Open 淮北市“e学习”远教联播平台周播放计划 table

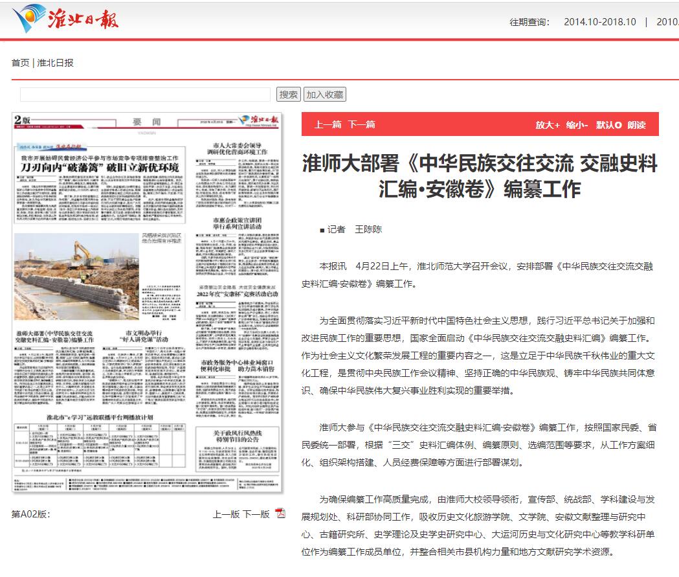pos(100,445)
